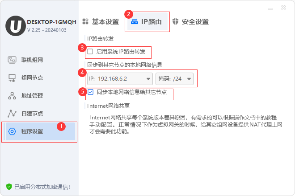Click the 地址管理 network tree icon
This screenshot has height=196, width=295.
(12, 96)
